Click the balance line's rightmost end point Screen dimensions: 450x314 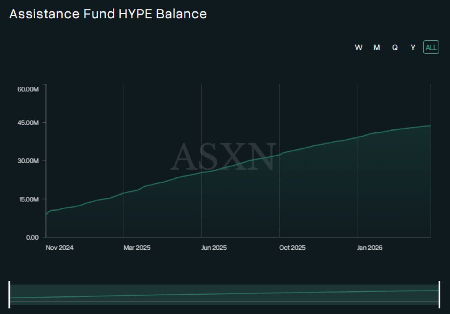pyautogui.click(x=430, y=126)
